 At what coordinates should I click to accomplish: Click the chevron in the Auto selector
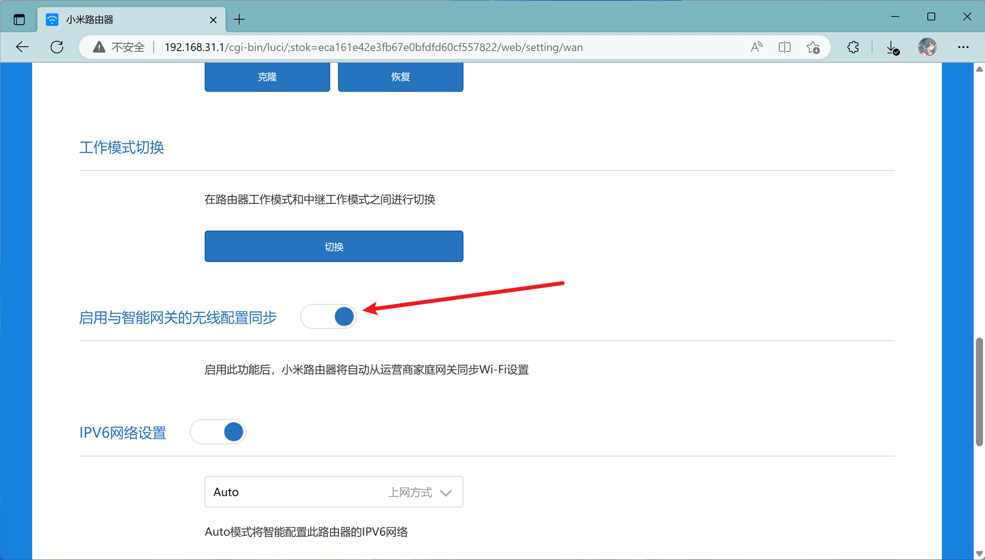(446, 492)
